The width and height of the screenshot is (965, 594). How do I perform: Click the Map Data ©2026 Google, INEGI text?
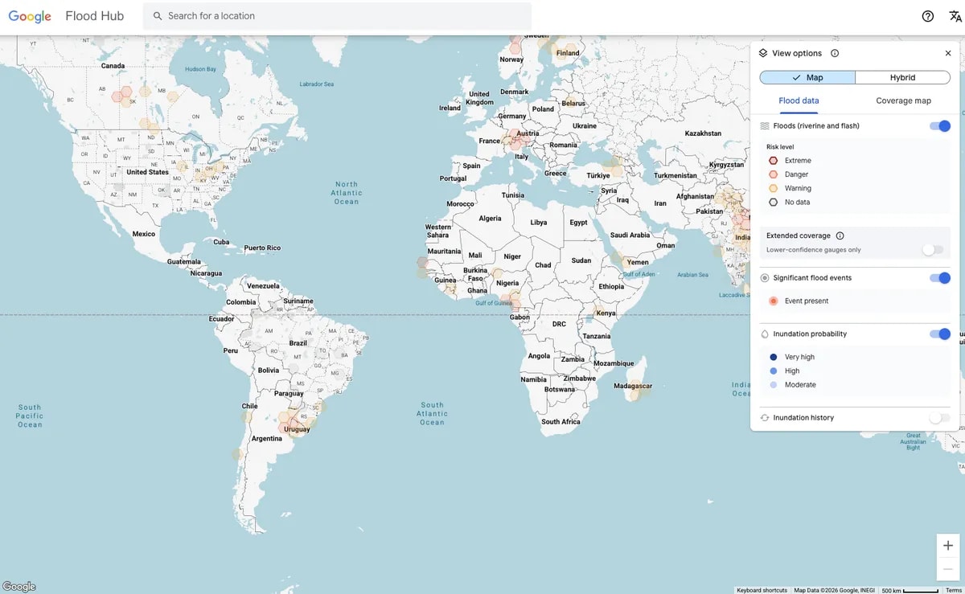pyautogui.click(x=833, y=590)
